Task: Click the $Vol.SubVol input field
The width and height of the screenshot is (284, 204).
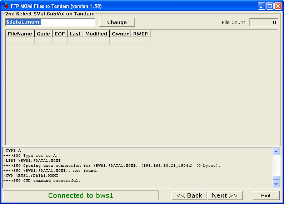Action: [50, 22]
